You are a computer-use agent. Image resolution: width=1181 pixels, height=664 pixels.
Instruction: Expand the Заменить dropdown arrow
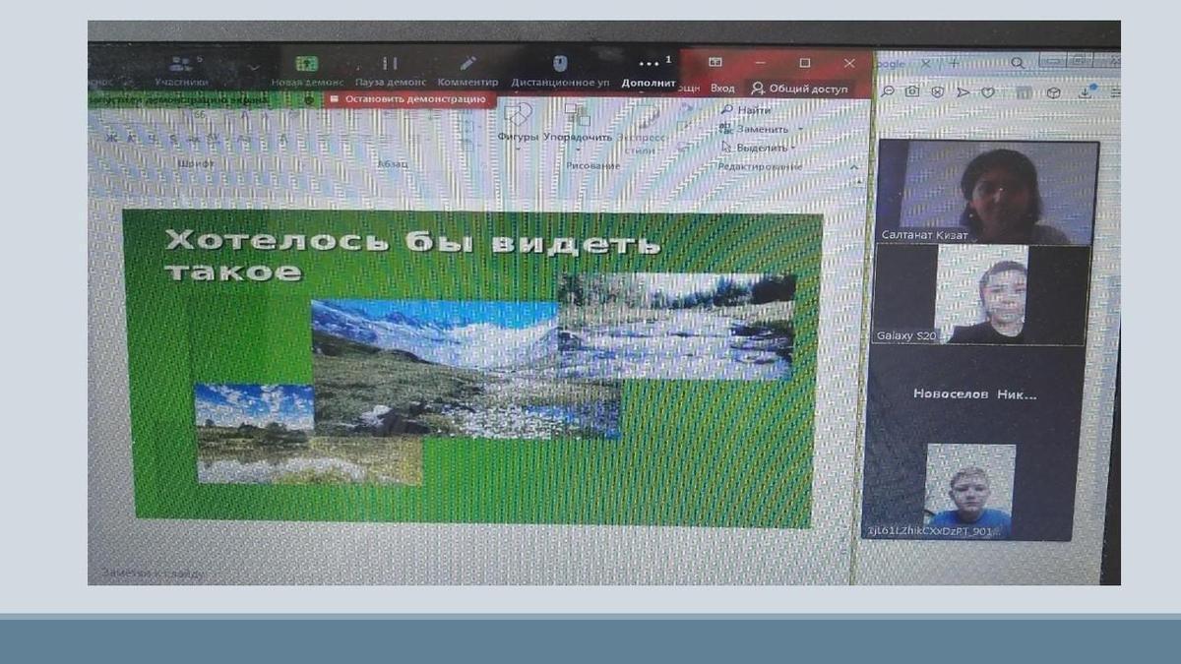800,129
